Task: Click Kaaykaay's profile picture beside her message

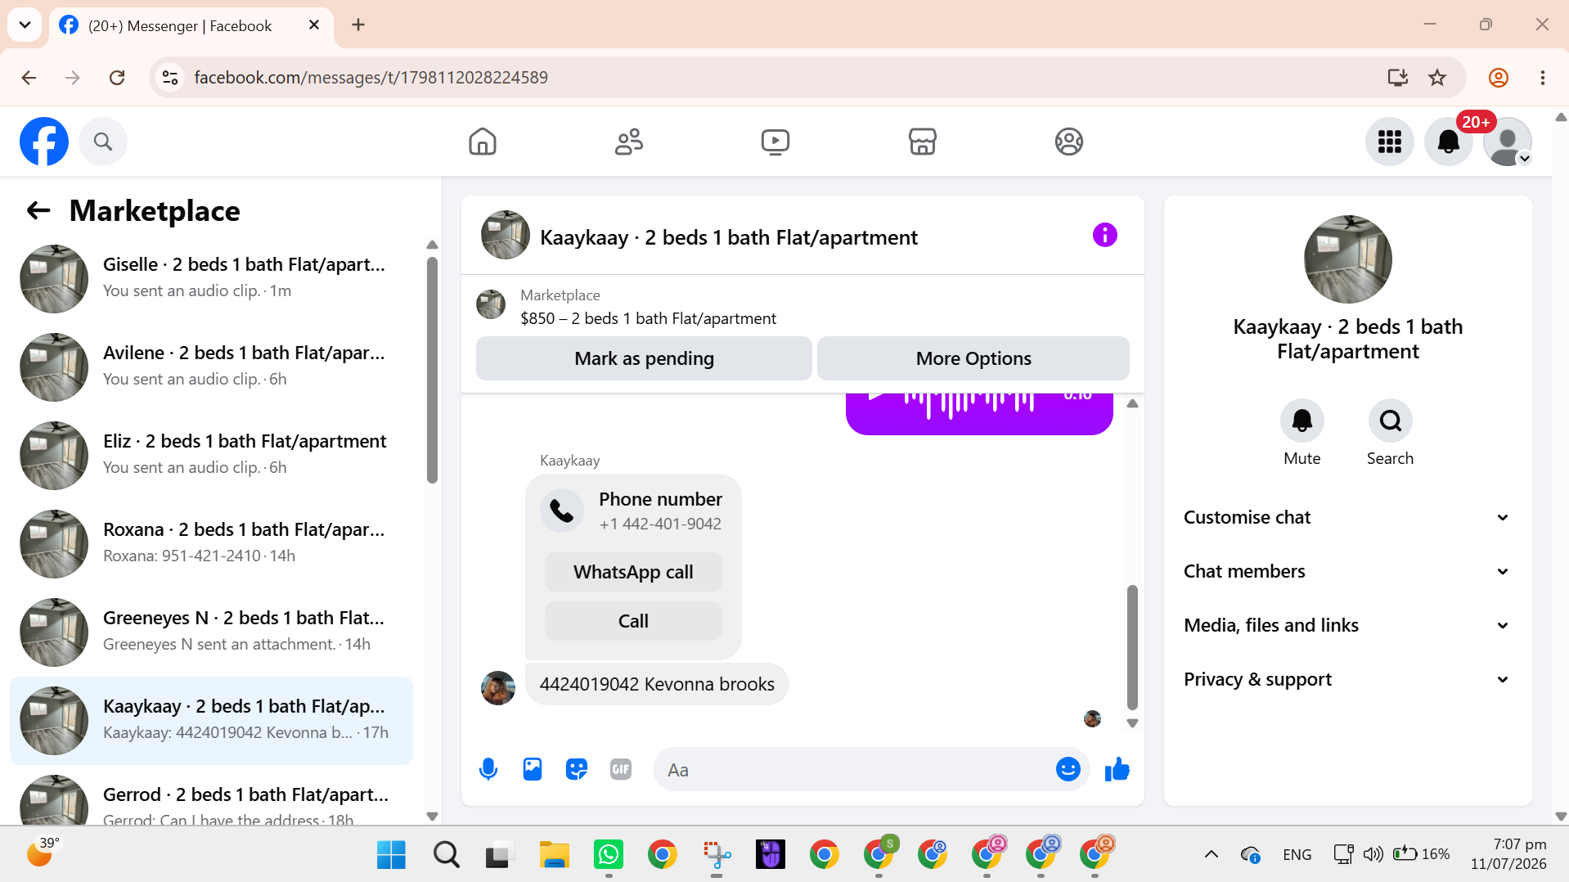Action: [497, 687]
